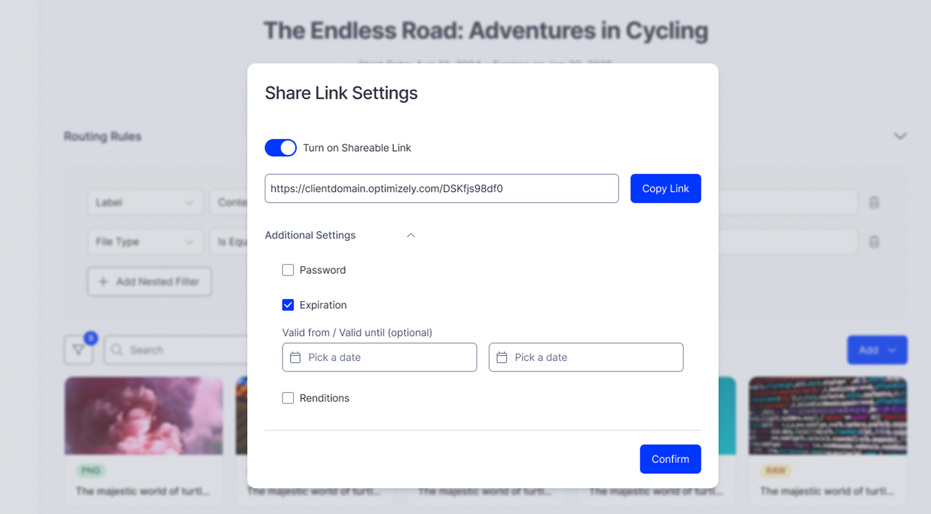
Task: Collapse the Routing Rules panel chevron
Action: tap(900, 137)
